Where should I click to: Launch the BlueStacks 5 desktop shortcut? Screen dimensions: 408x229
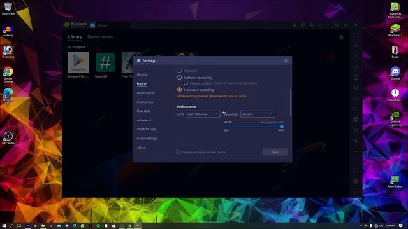pyautogui.click(x=395, y=30)
